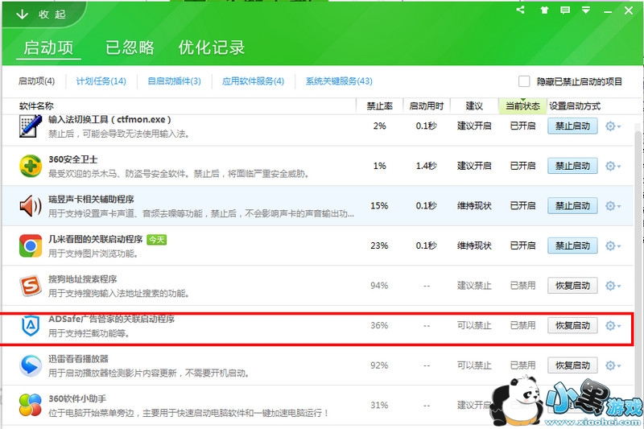
Task: Disable startup for 输入法切换工具 ctfmon.exe
Action: click(572, 126)
